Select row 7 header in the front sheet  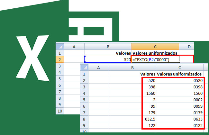coord(84,113)
